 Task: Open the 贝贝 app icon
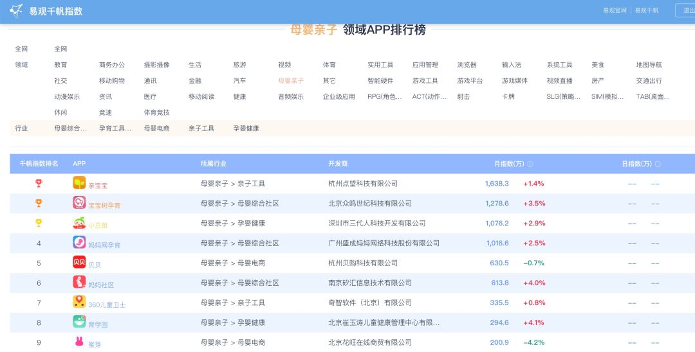tap(79, 262)
